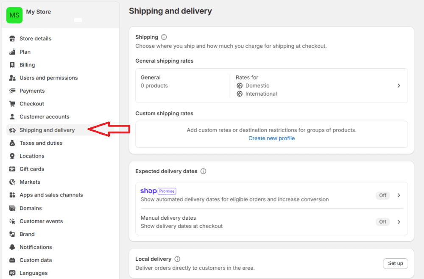Turn on Shop Promise automated delivery dates
The height and width of the screenshot is (279, 424).
[x=382, y=195]
